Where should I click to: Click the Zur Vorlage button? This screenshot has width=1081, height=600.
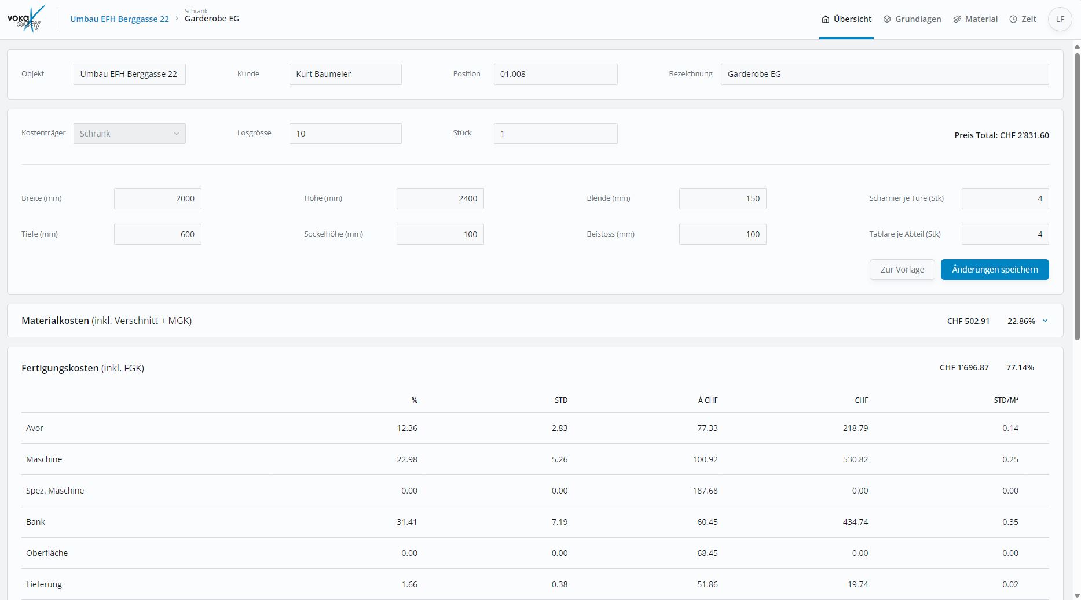pos(902,270)
